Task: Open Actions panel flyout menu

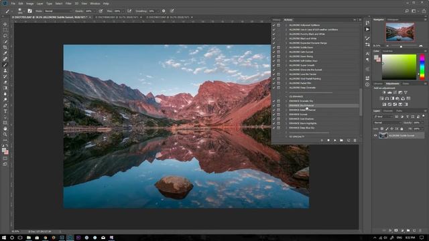Action: coord(360,19)
